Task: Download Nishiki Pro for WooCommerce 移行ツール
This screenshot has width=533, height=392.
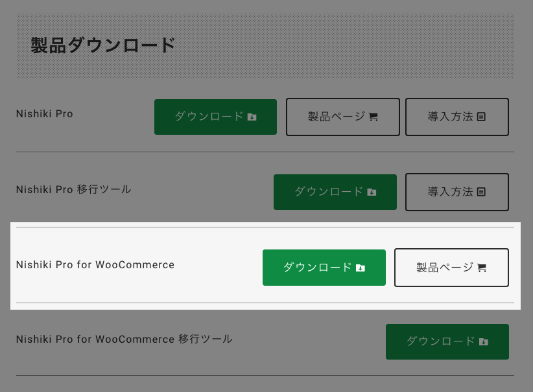Action: click(447, 341)
